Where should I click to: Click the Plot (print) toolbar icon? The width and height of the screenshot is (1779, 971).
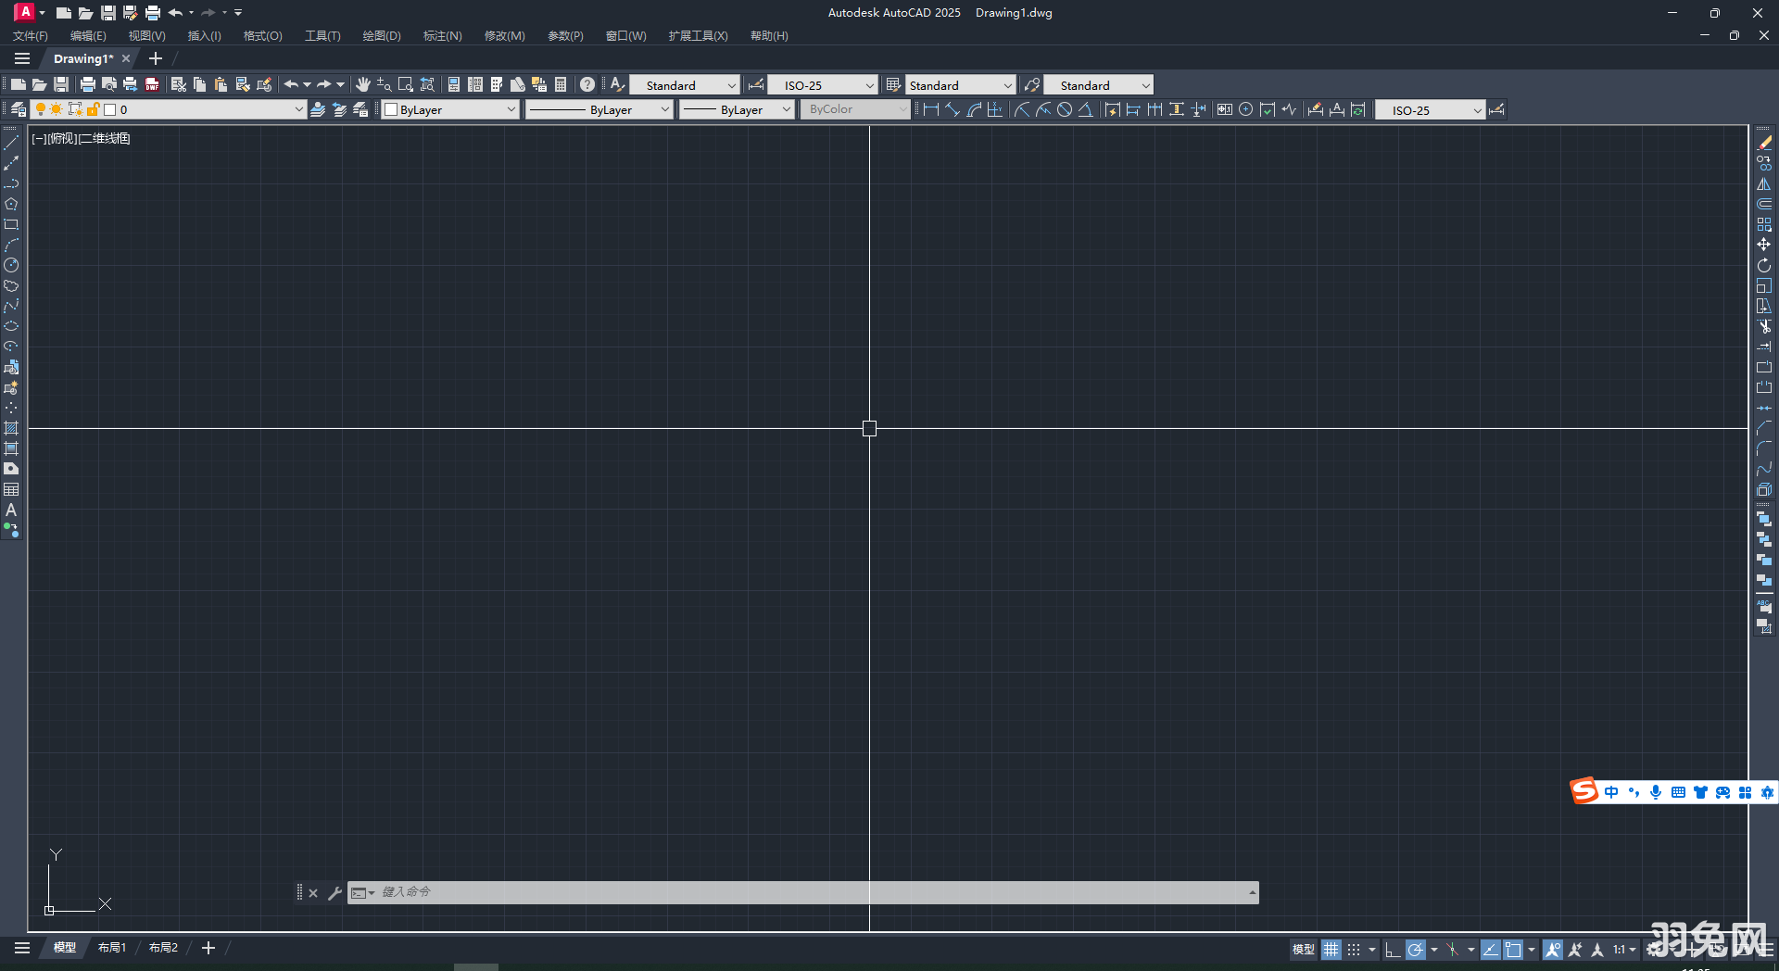(x=88, y=84)
